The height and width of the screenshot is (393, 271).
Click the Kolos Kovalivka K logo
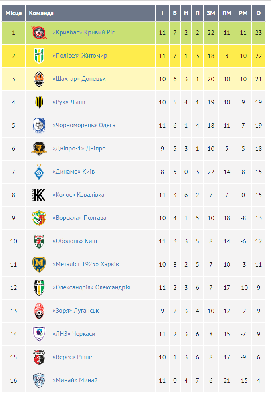tap(39, 195)
